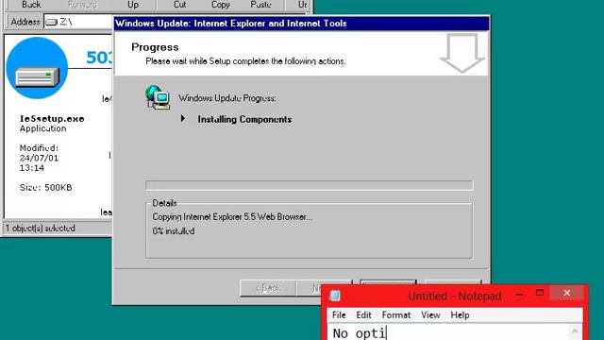Click '1 object(s) selected' status bar text
Image resolution: width=604 pixels, height=340 pixels.
tap(41, 229)
